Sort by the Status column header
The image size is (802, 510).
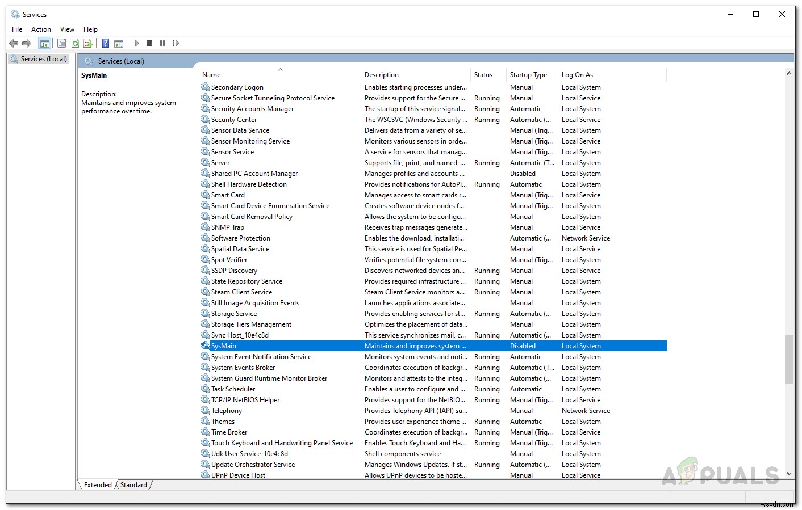[x=488, y=75]
